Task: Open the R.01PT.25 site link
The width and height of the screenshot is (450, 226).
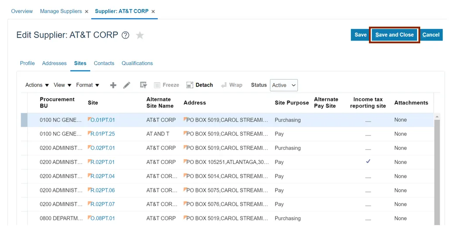Action: coord(103,134)
